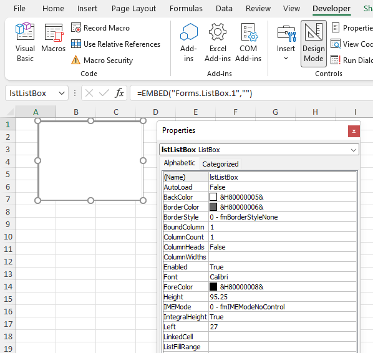This screenshot has width=373, height=353.
Task: Select column B header
Action: click(76, 112)
